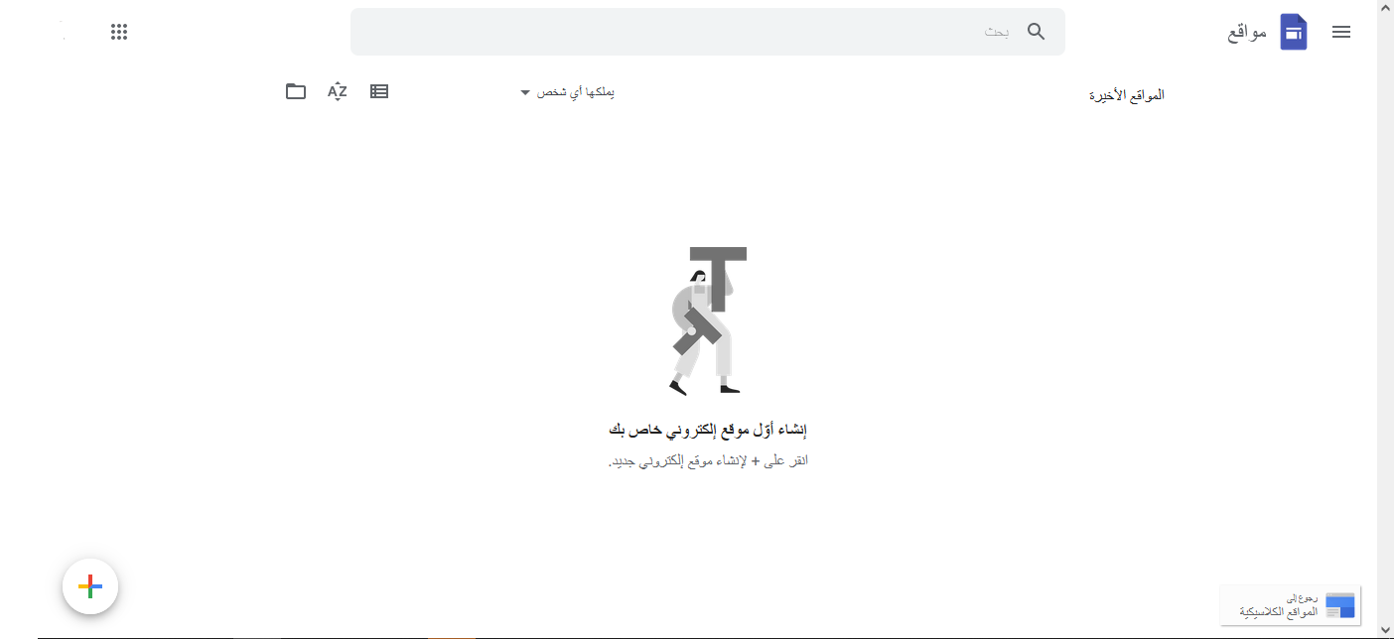Open the Google apps grid
The image size is (1394, 639).
click(x=119, y=32)
